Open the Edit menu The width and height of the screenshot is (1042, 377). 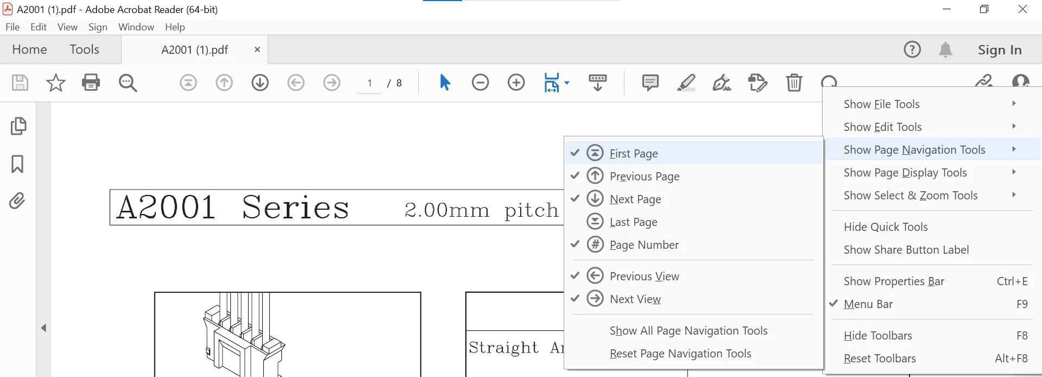[x=39, y=27]
